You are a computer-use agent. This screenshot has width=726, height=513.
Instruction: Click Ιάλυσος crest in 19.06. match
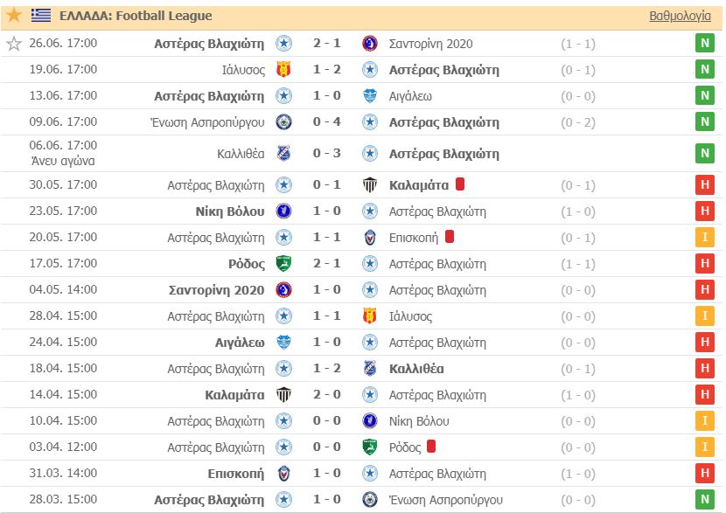[x=283, y=70]
